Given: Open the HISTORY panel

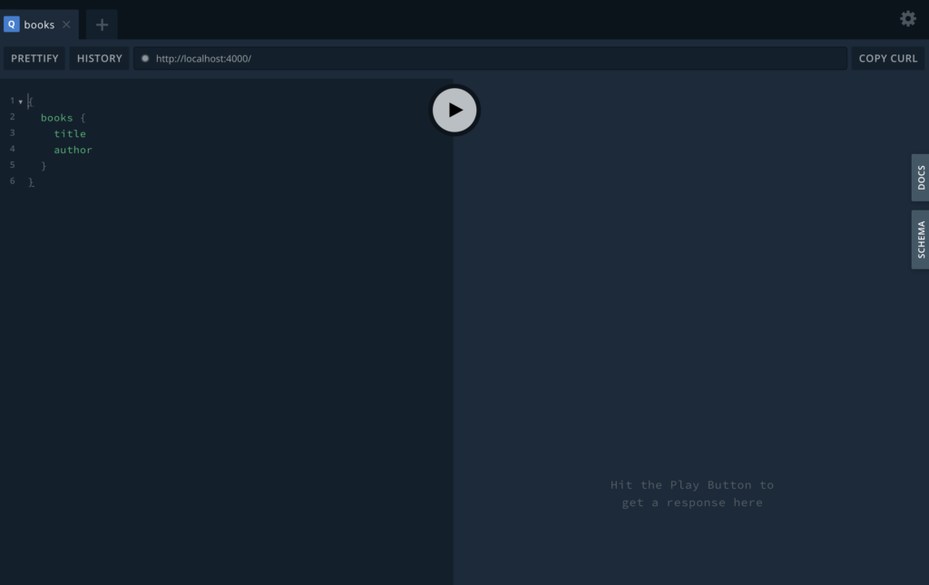Looking at the screenshot, I should (x=99, y=58).
